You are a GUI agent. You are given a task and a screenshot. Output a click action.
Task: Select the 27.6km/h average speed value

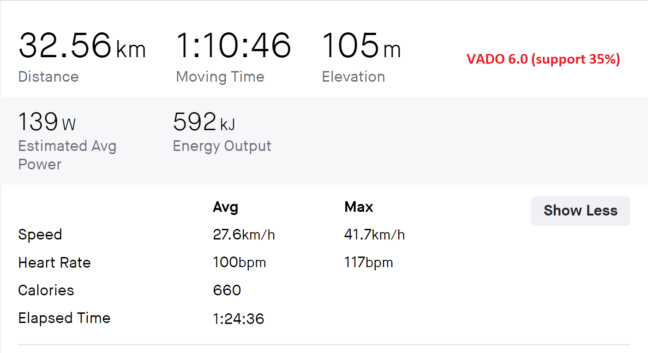pyautogui.click(x=244, y=235)
